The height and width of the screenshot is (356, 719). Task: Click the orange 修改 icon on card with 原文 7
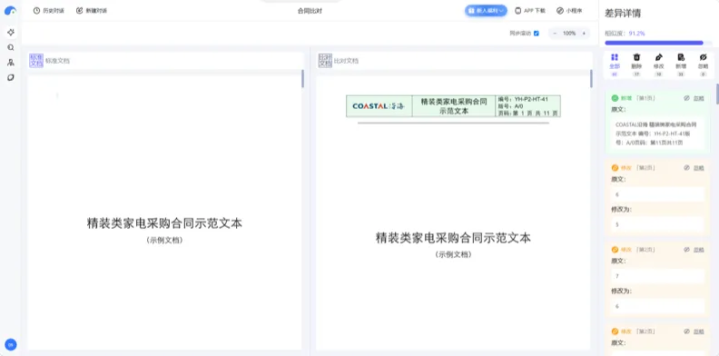pos(615,250)
